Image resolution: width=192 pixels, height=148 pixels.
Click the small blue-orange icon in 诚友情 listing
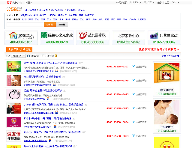pyautogui.click(x=50, y=141)
